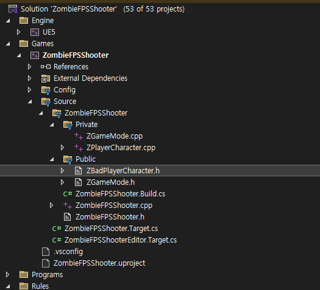Expand the ZombieFPSShooter.cpp node
This screenshot has height=290, width=320.
click(x=52, y=205)
